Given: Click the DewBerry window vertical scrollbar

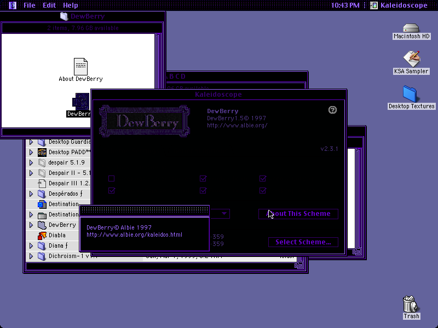Looking at the screenshot, I should tap(158, 61).
